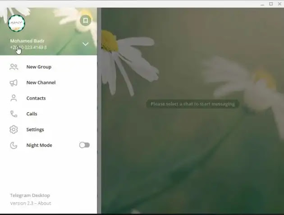Click the phone number under the name

click(x=28, y=47)
